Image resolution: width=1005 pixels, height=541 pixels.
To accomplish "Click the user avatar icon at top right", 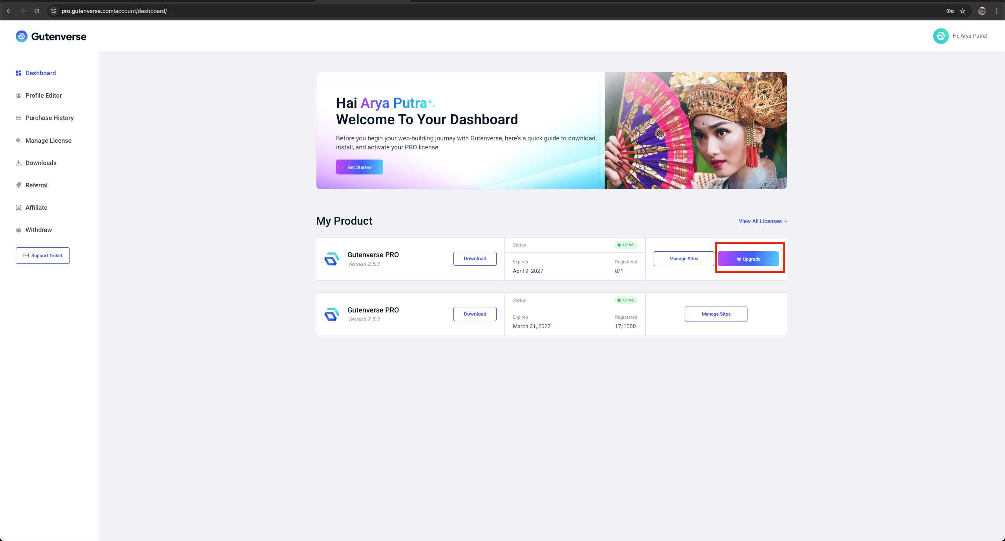I will click(x=941, y=36).
